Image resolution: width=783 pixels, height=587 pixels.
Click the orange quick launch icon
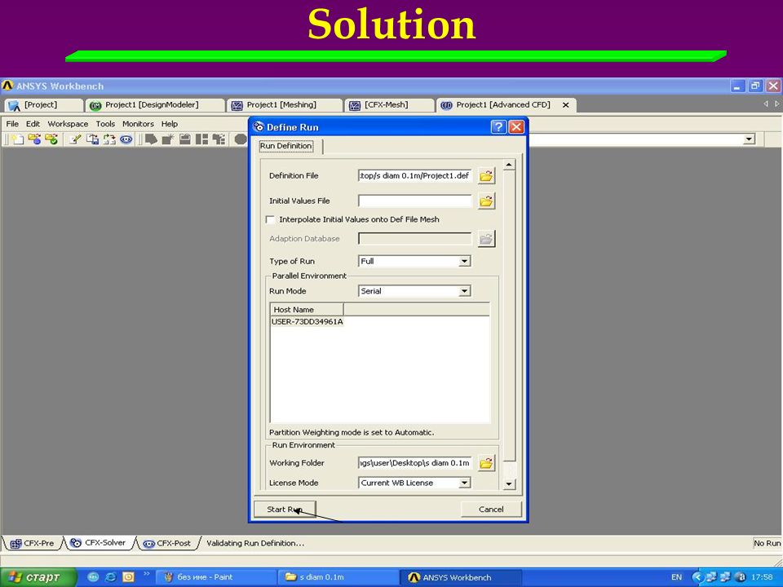point(128,577)
